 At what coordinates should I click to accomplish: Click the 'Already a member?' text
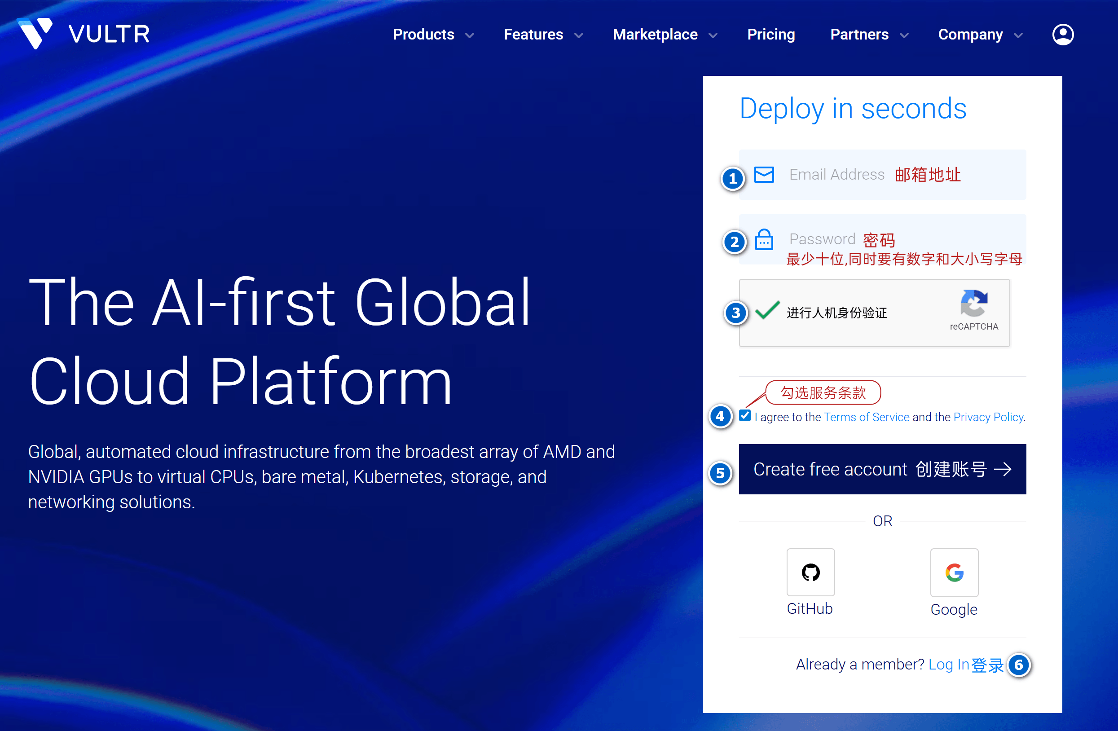click(860, 664)
